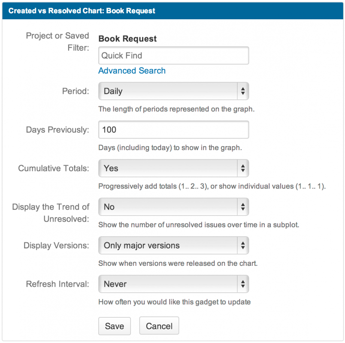
Task: Click the arrows icon on Refresh Interval Never
Action: pos(243,284)
